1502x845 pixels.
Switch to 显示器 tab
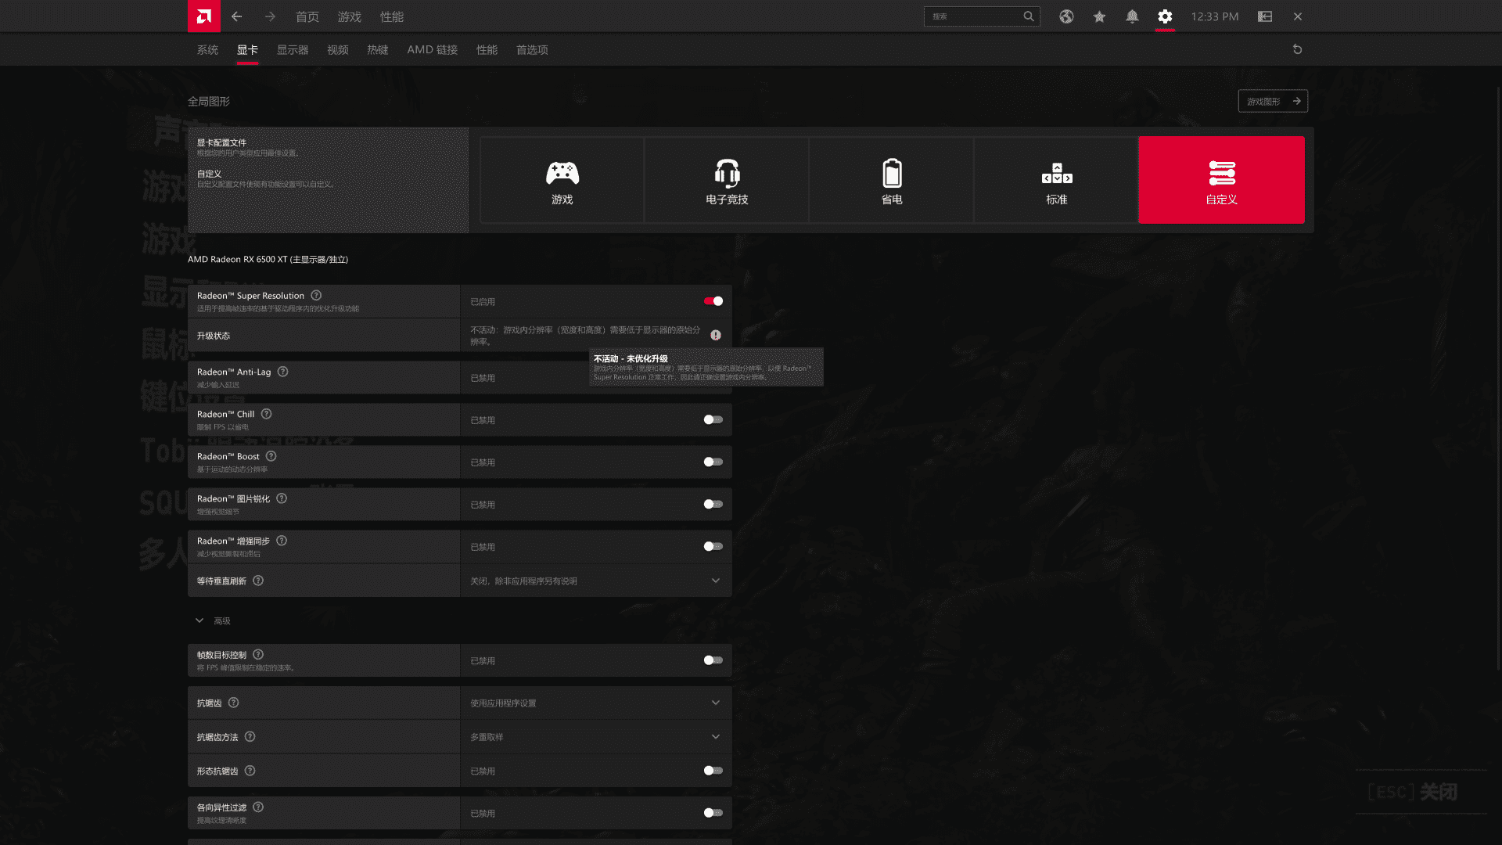pyautogui.click(x=293, y=49)
